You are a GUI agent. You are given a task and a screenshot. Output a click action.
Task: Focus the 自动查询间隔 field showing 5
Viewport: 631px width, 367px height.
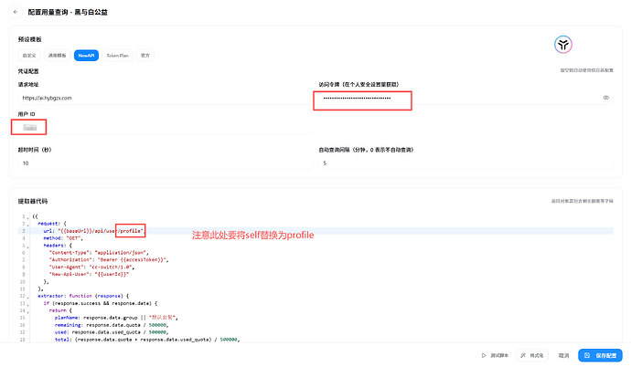tap(466, 163)
